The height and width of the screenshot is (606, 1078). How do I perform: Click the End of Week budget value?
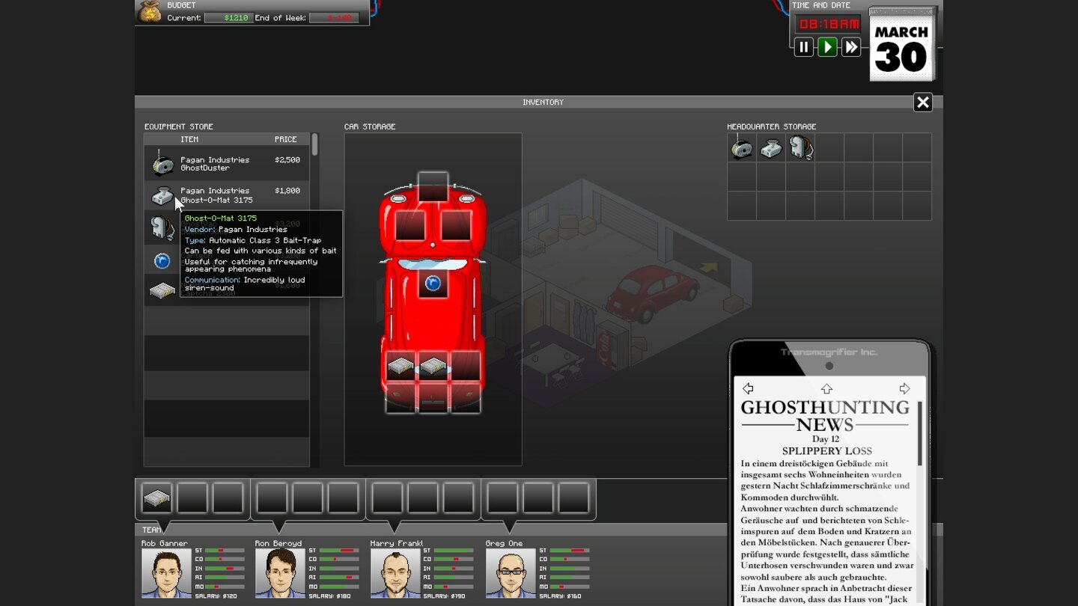[334, 18]
